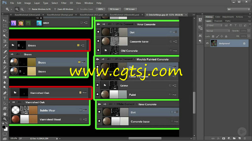252x141 pixels.
Task: Open the BV workspace dropdown
Action: [238, 9]
